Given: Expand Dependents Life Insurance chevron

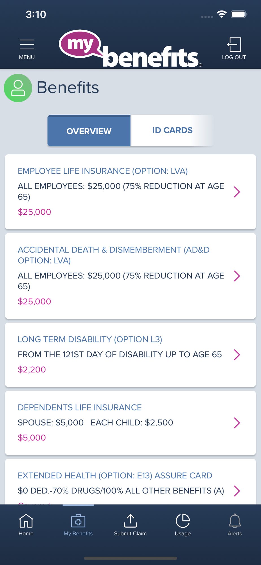Looking at the screenshot, I should [x=237, y=423].
